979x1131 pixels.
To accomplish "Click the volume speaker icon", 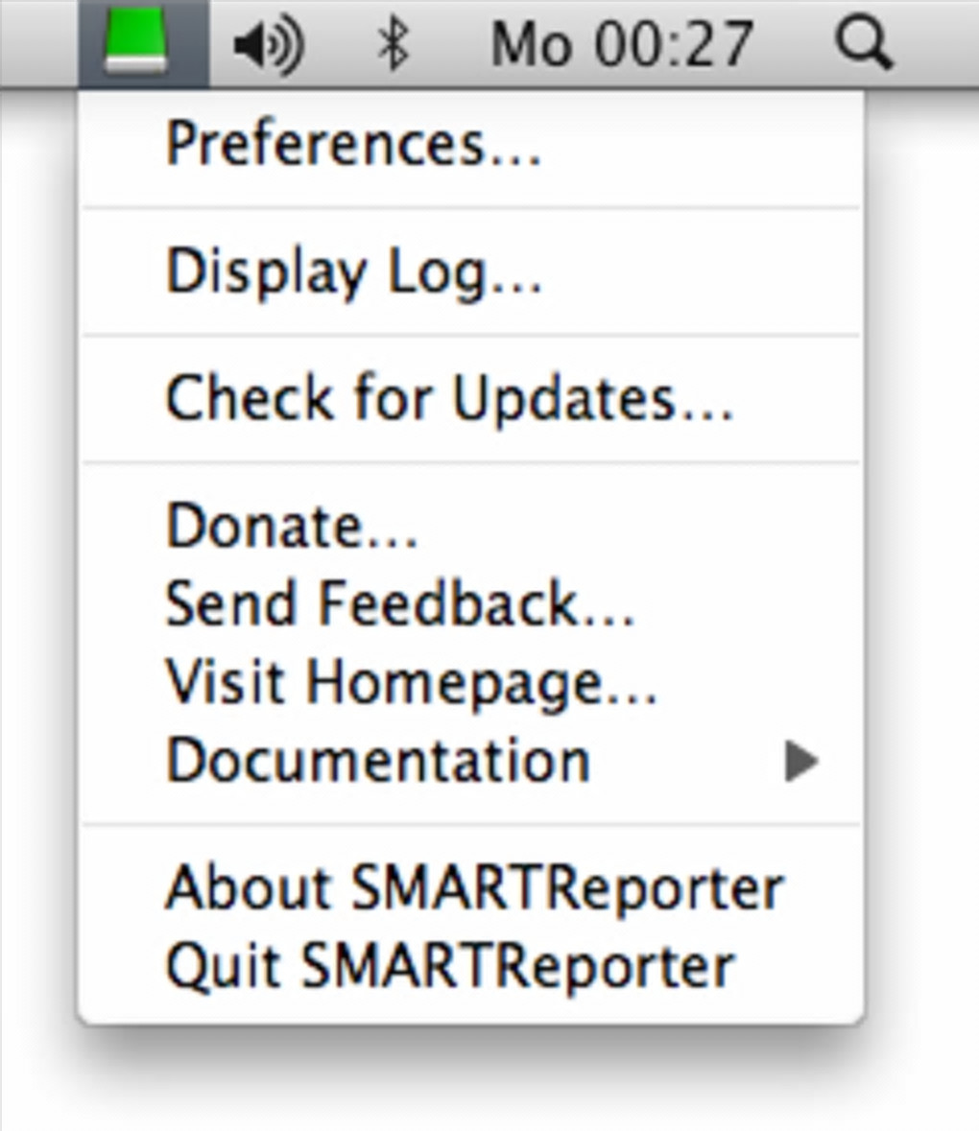I will pos(268,44).
